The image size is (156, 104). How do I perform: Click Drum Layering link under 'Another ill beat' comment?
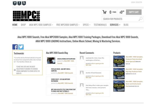(x=95, y=77)
